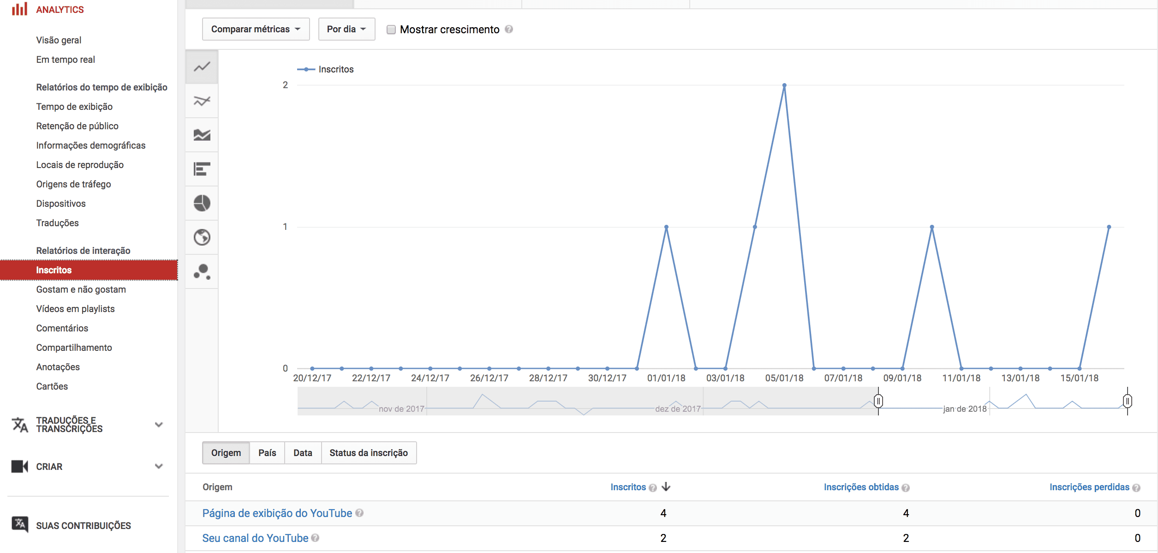The width and height of the screenshot is (1158, 553).
Task: Open the map visualization globe icon
Action: 202,237
